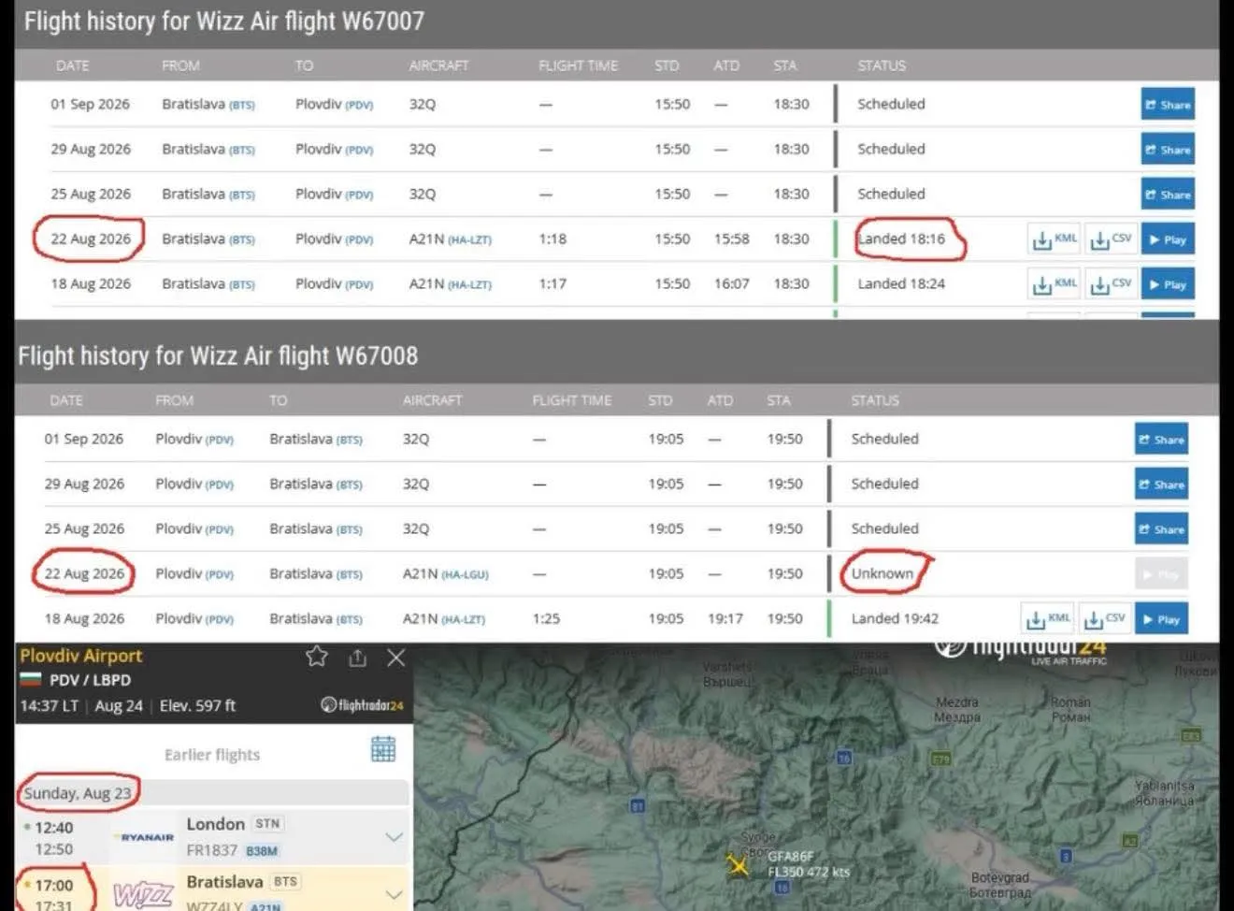This screenshot has width=1234, height=911.
Task: Click the 'Landed 18:24' status text
Action: click(901, 284)
